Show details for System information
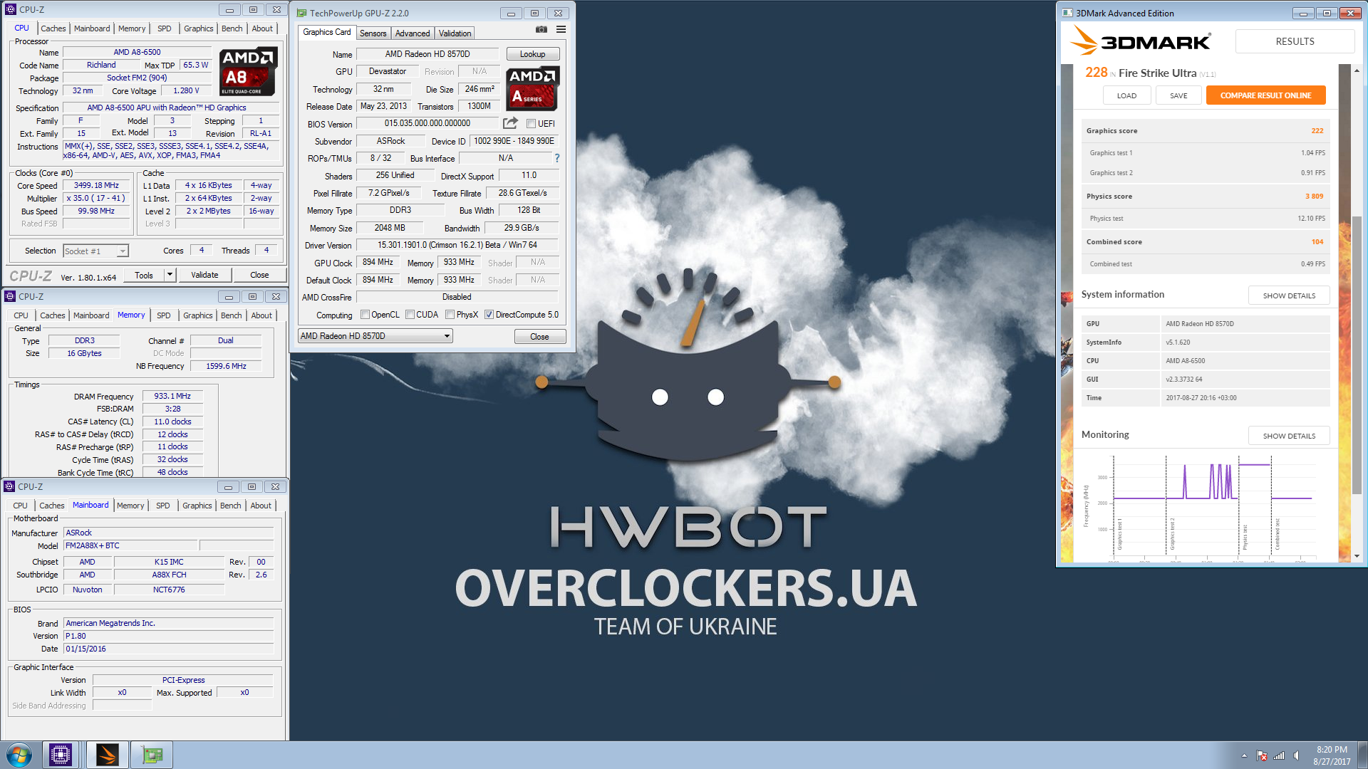 tap(1289, 295)
